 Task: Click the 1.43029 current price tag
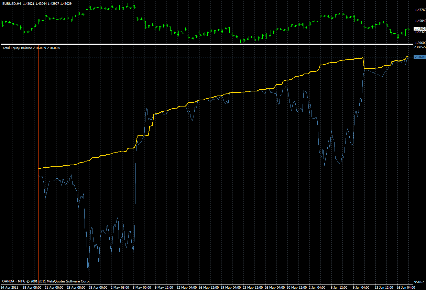(419, 29)
